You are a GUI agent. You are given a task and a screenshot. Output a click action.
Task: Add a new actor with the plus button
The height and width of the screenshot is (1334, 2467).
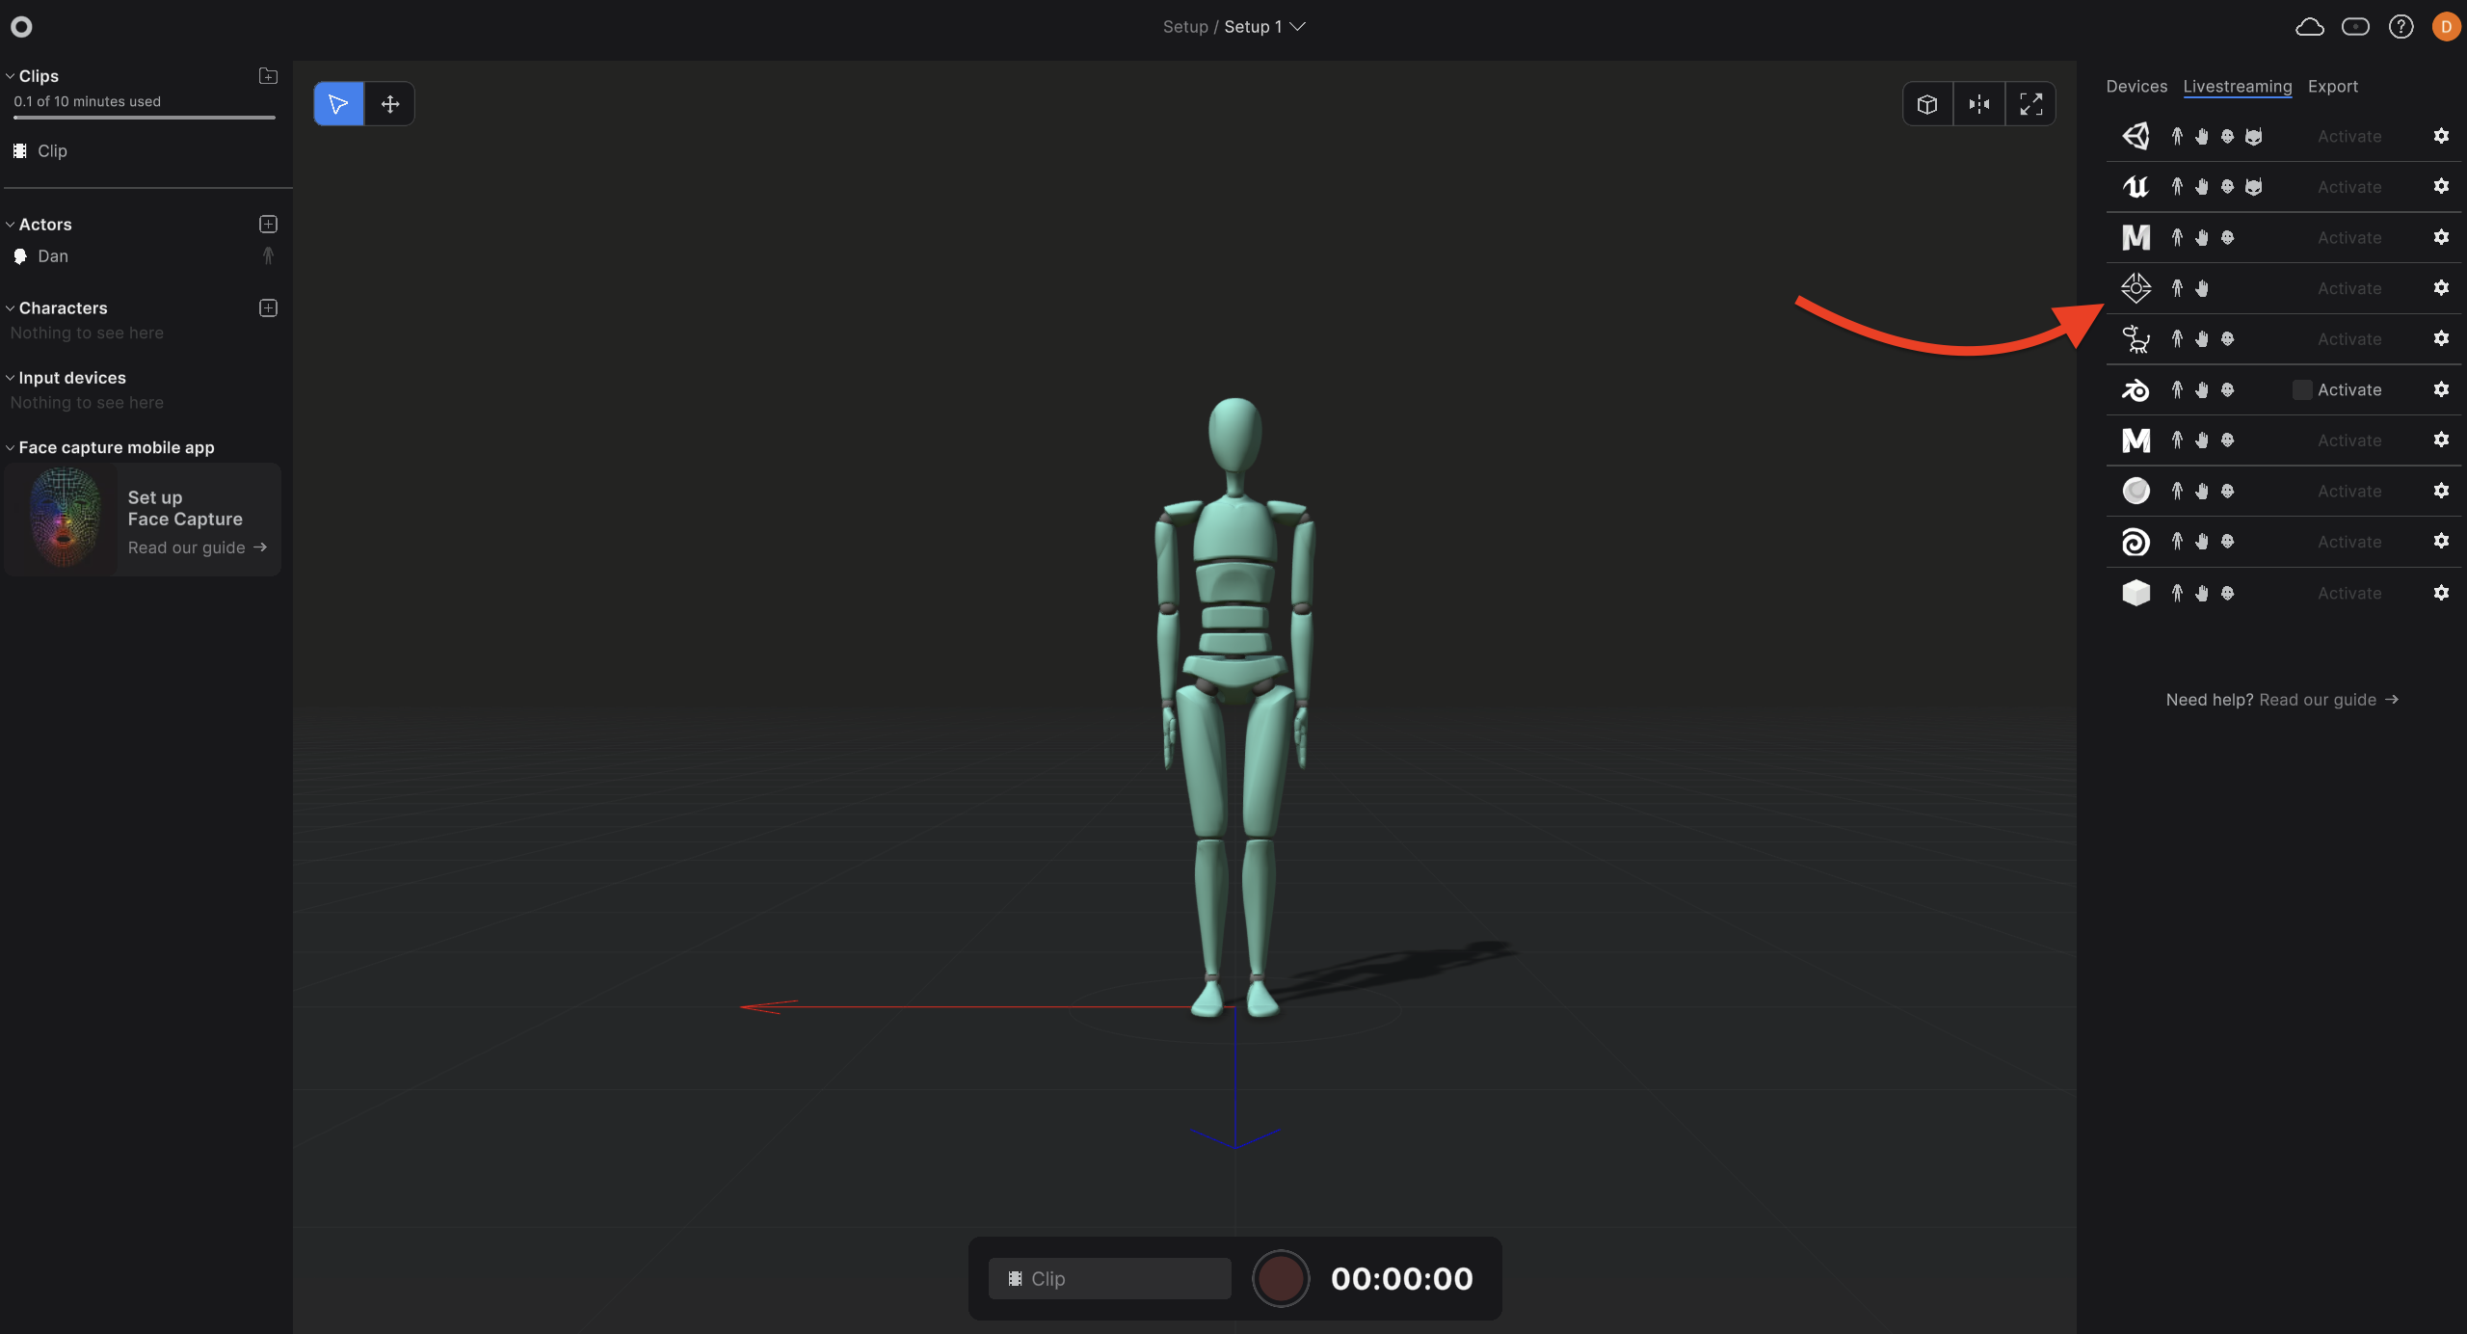point(268,225)
